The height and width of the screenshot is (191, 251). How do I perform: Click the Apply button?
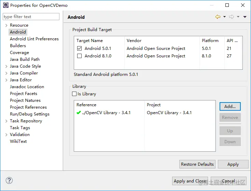pos(233,164)
